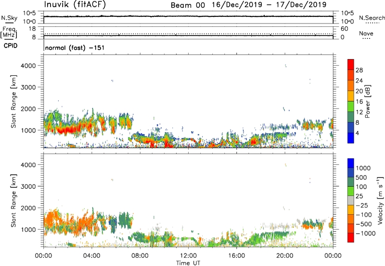Click the '08:00' time axis tick label
This screenshot has height=266, width=385.
[x=140, y=256]
